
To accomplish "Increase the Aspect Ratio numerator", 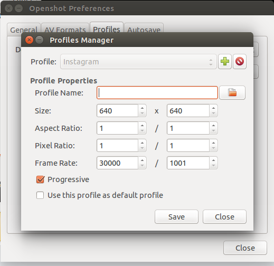I will [142, 126].
